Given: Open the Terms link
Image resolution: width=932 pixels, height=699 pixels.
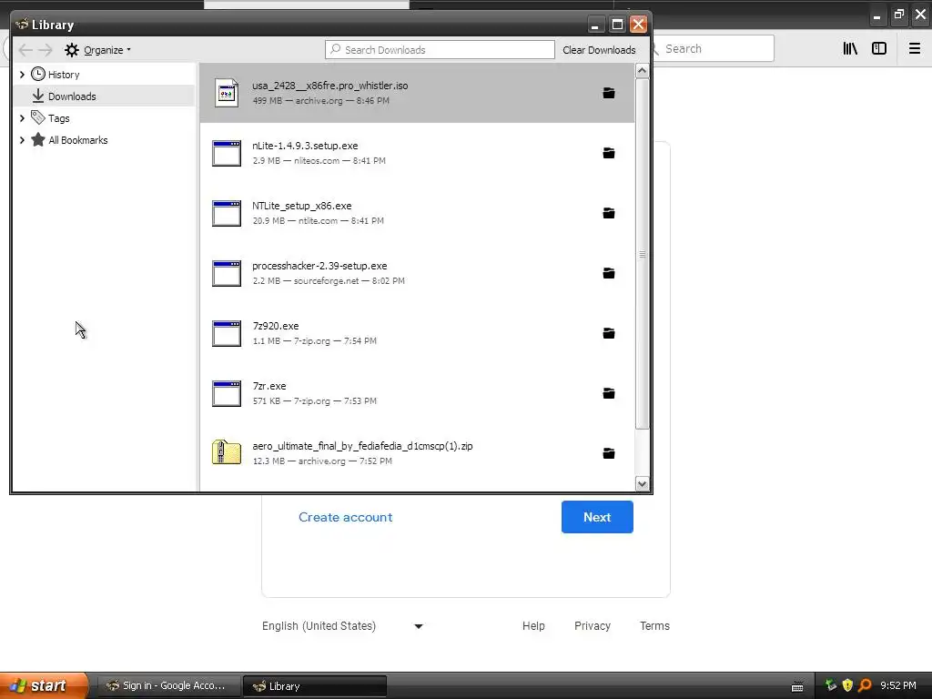Looking at the screenshot, I should (654, 626).
